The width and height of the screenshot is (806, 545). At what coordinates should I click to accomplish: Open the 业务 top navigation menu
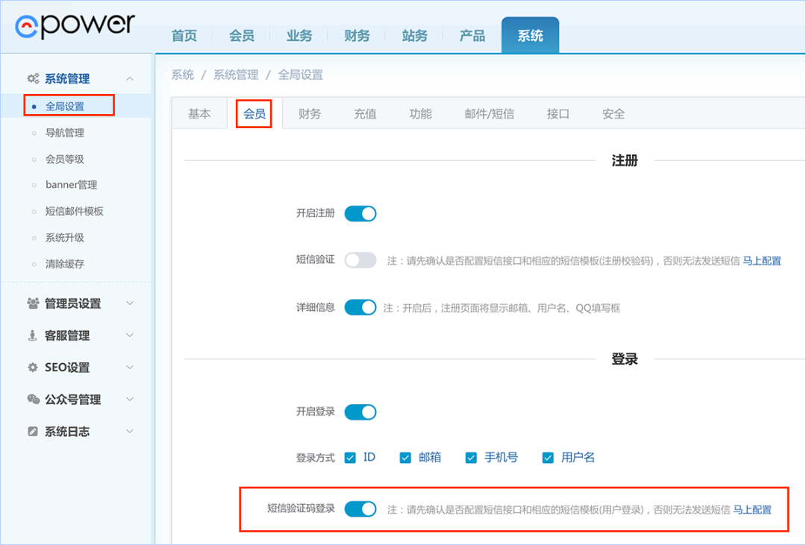(299, 36)
